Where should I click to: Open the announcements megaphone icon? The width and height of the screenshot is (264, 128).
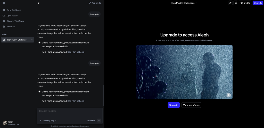[236, 3]
